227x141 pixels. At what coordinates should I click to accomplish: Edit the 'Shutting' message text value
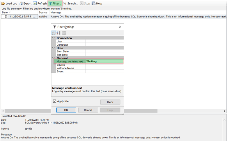tap(105, 61)
